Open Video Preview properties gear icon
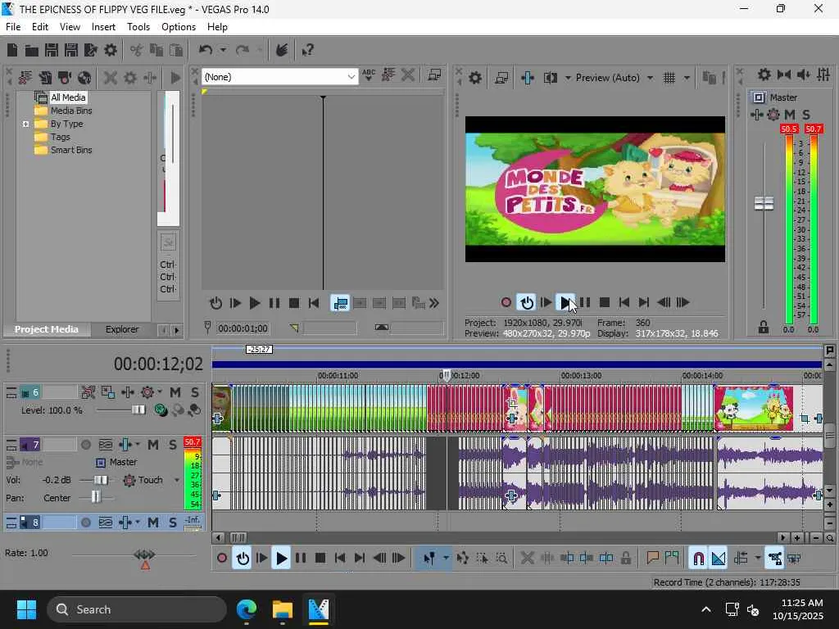The height and width of the screenshot is (629, 839). [475, 78]
